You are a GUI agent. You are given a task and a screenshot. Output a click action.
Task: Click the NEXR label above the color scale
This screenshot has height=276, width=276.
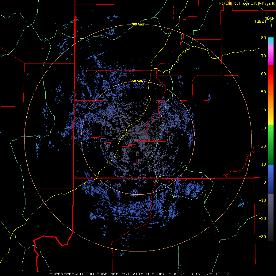(x=269, y=18)
